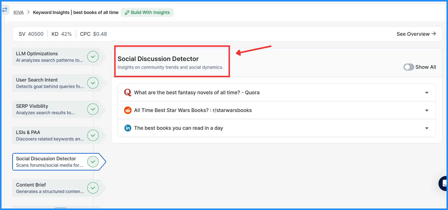Click the LLM Optimizations checkmark circle

tap(93, 57)
